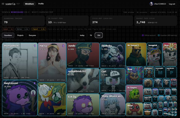Open the meowrypto M tile

[x=160, y=72]
